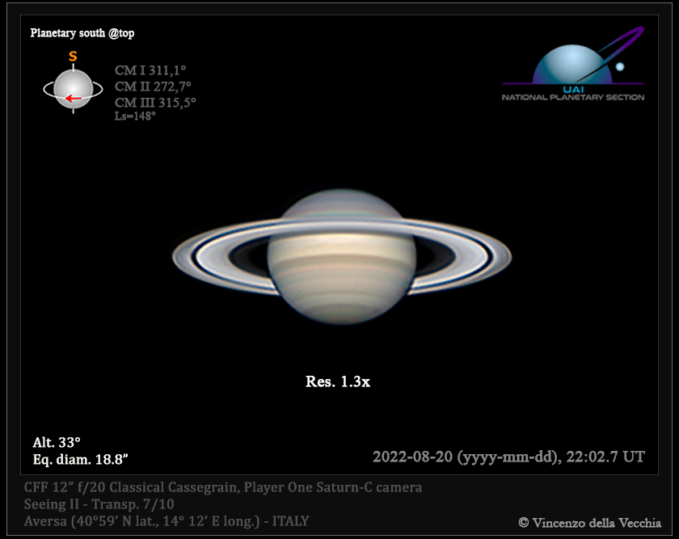The width and height of the screenshot is (679, 539).
Task: Click the 'Ls=148°' value
Action: 135,116
